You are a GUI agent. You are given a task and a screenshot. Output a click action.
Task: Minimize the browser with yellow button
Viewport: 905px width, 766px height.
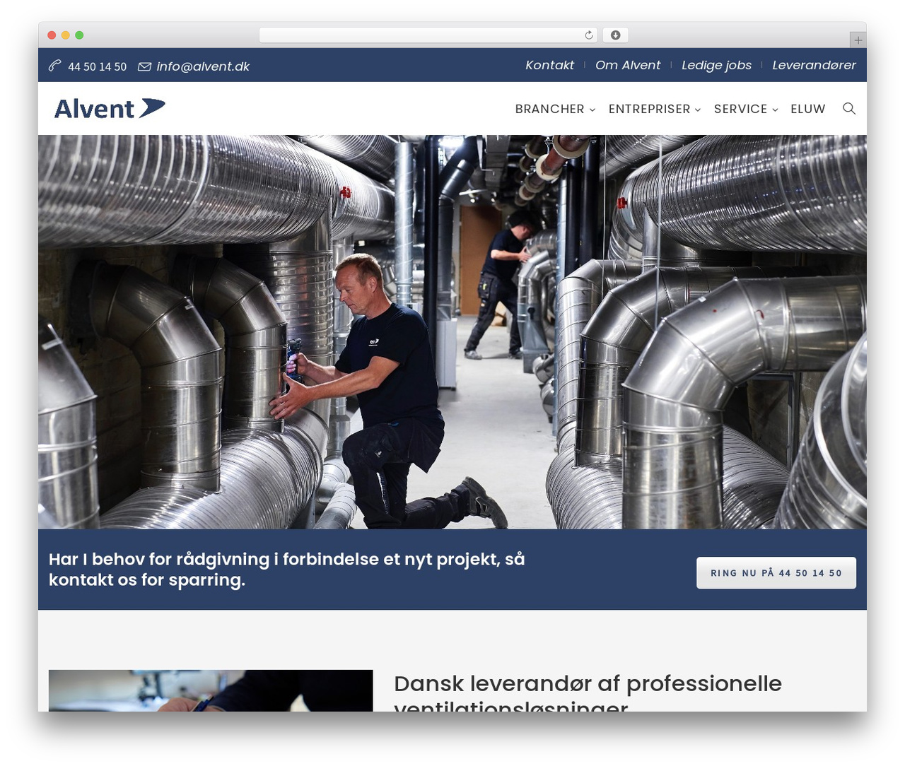point(66,35)
